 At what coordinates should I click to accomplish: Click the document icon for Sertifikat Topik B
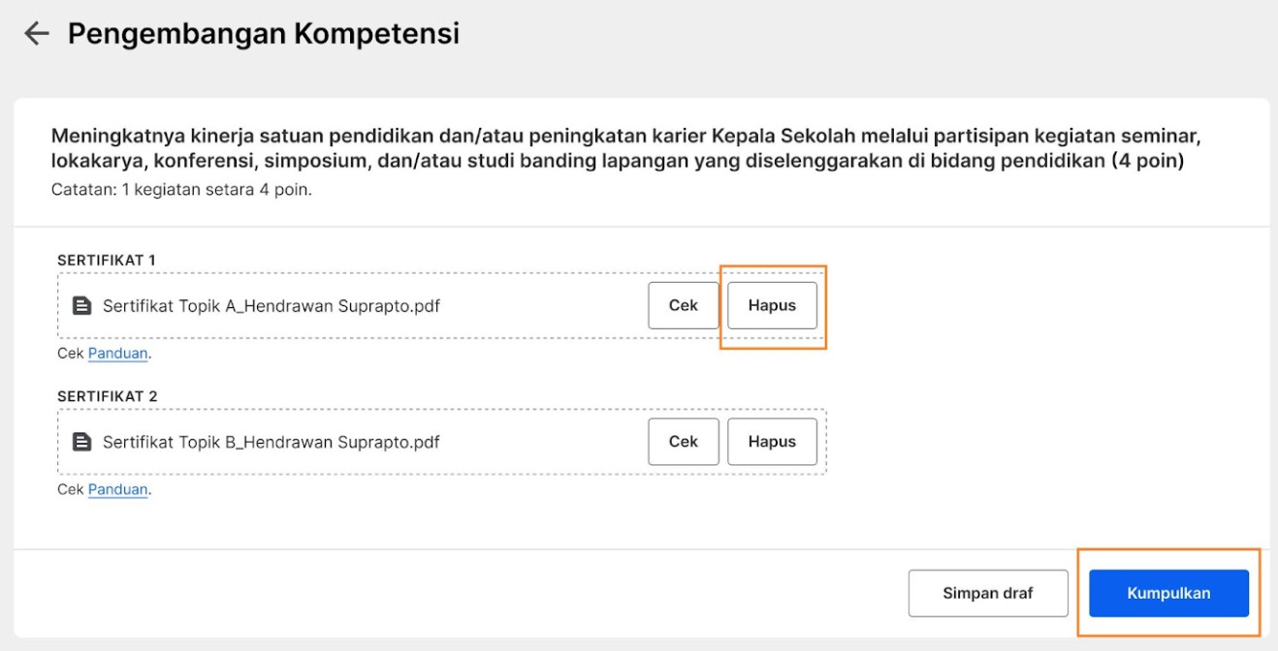82,442
